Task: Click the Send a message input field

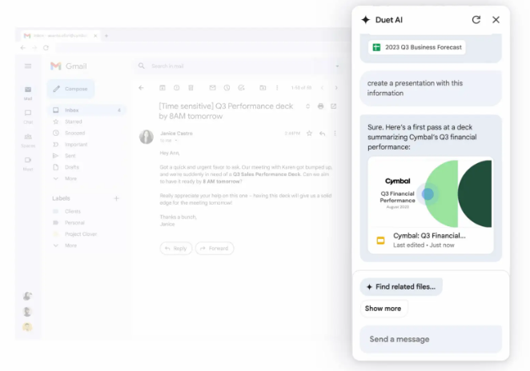Action: coord(431,339)
